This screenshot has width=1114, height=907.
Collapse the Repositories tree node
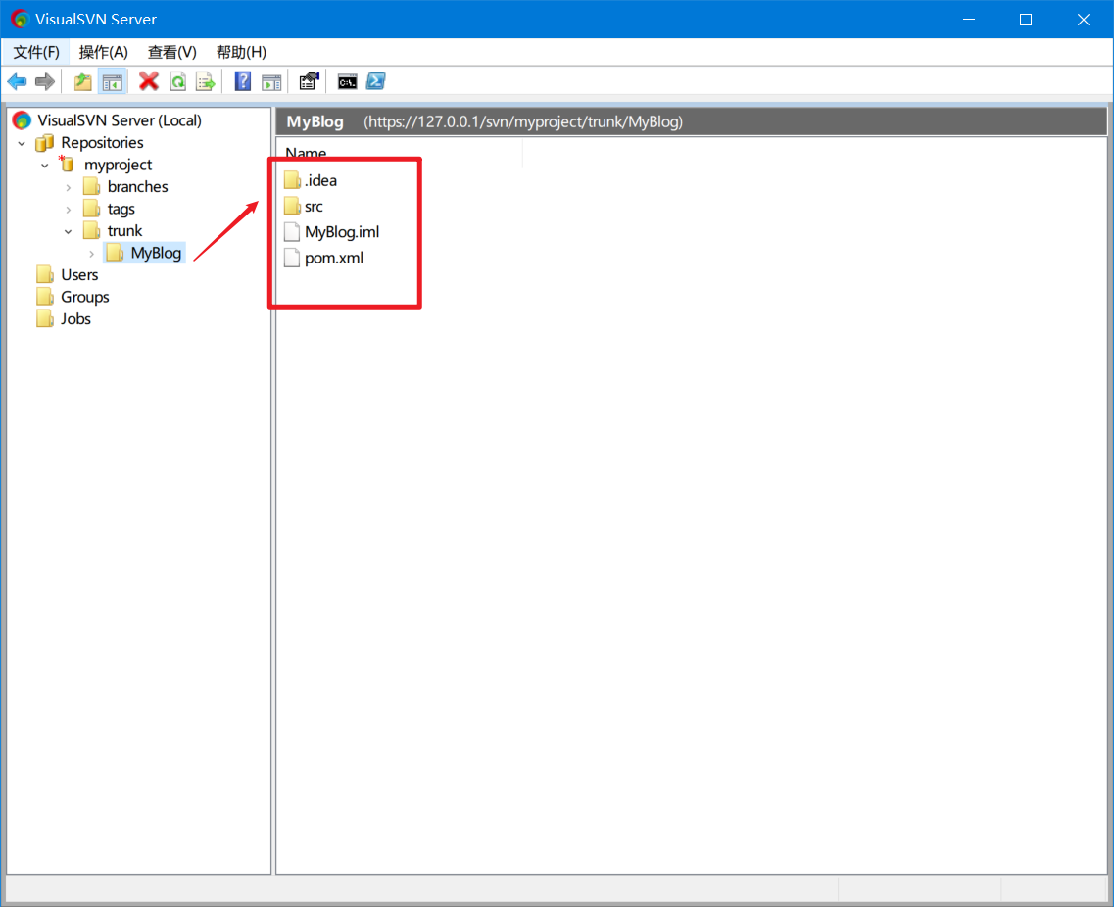coord(22,143)
